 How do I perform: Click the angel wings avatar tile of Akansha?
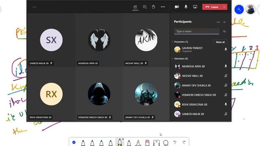pos(99,40)
